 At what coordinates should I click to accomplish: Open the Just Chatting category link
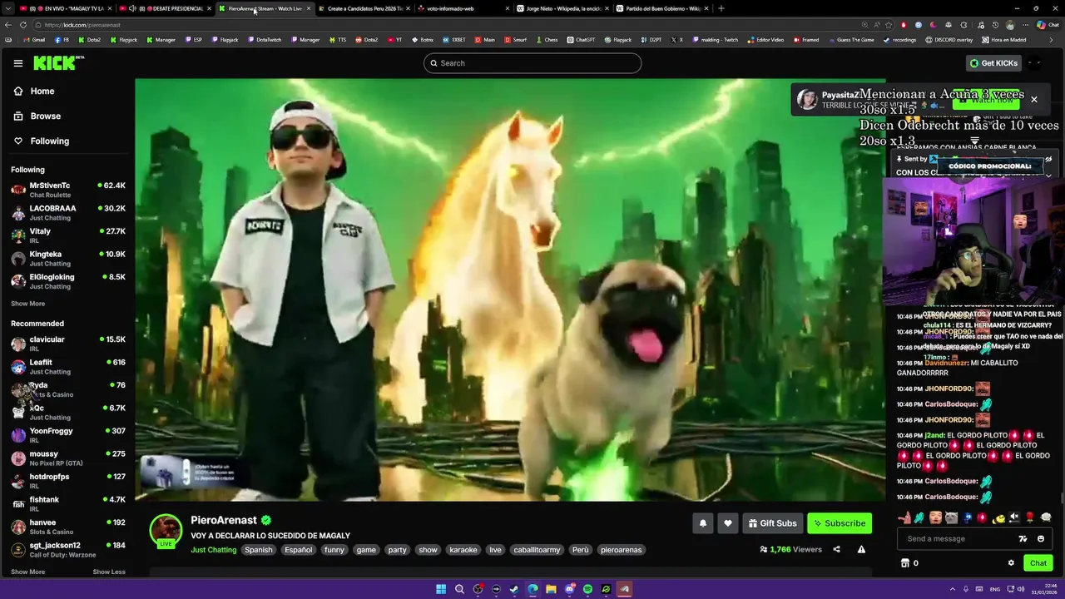[x=214, y=550]
